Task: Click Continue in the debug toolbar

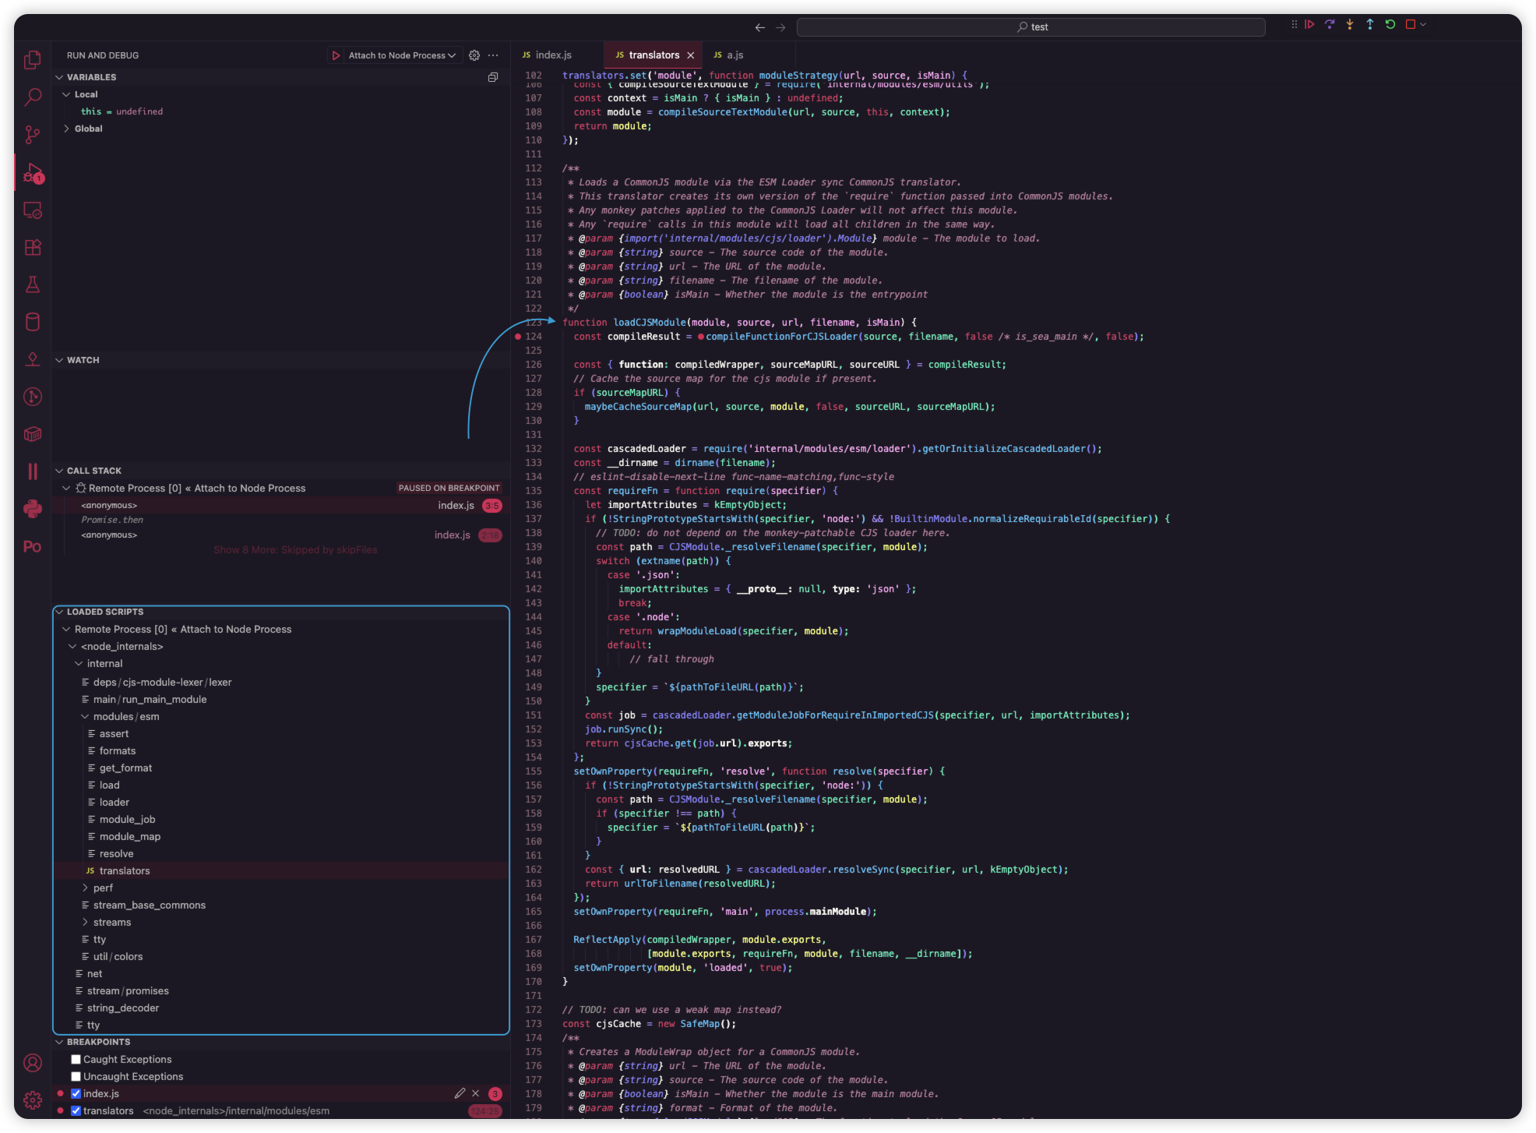Action: coord(1309,25)
